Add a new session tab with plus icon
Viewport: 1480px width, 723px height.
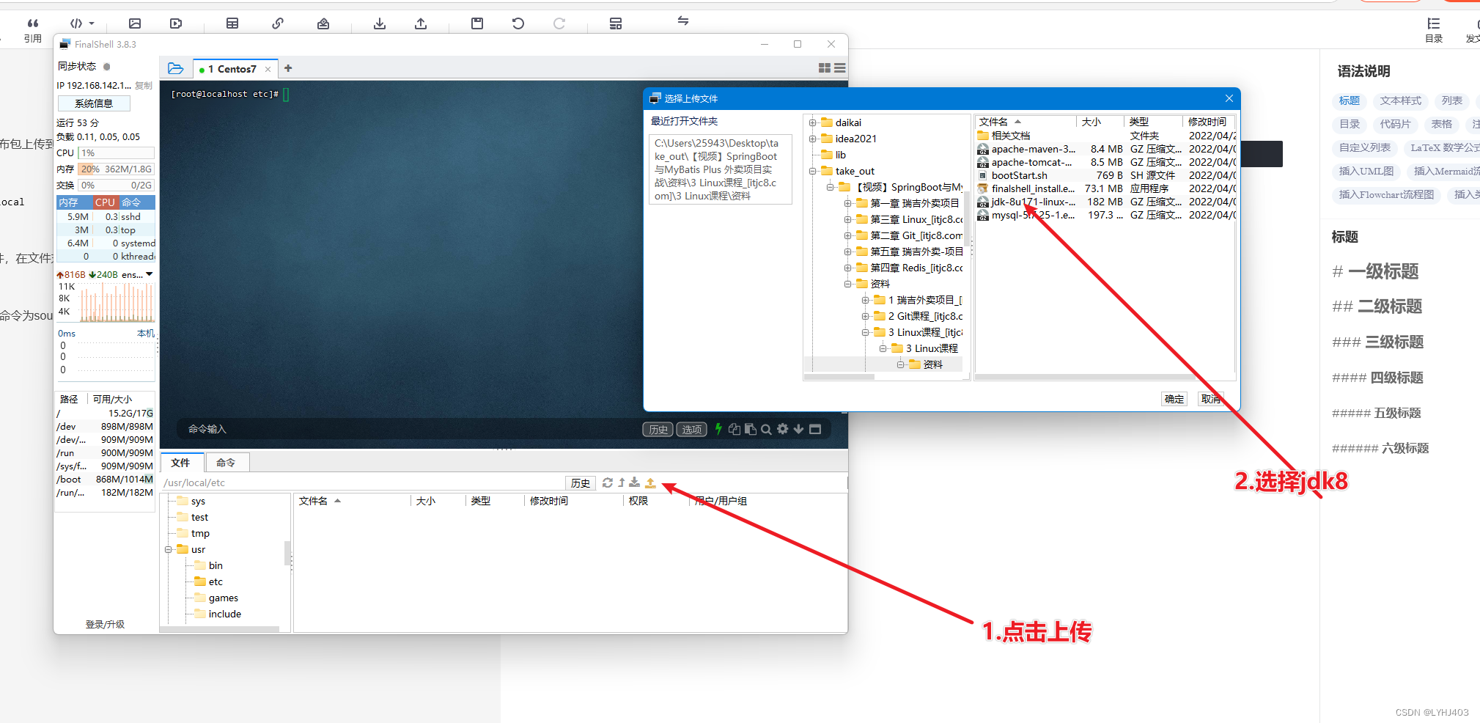tap(288, 68)
